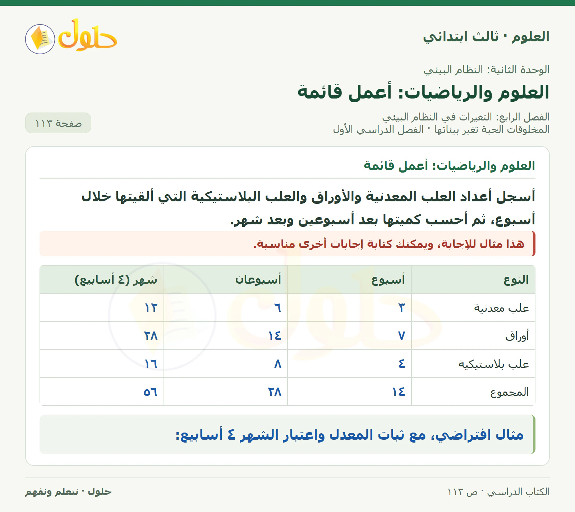Click week value ٧ for أوراق
The height and width of the screenshot is (512, 575).
click(401, 336)
